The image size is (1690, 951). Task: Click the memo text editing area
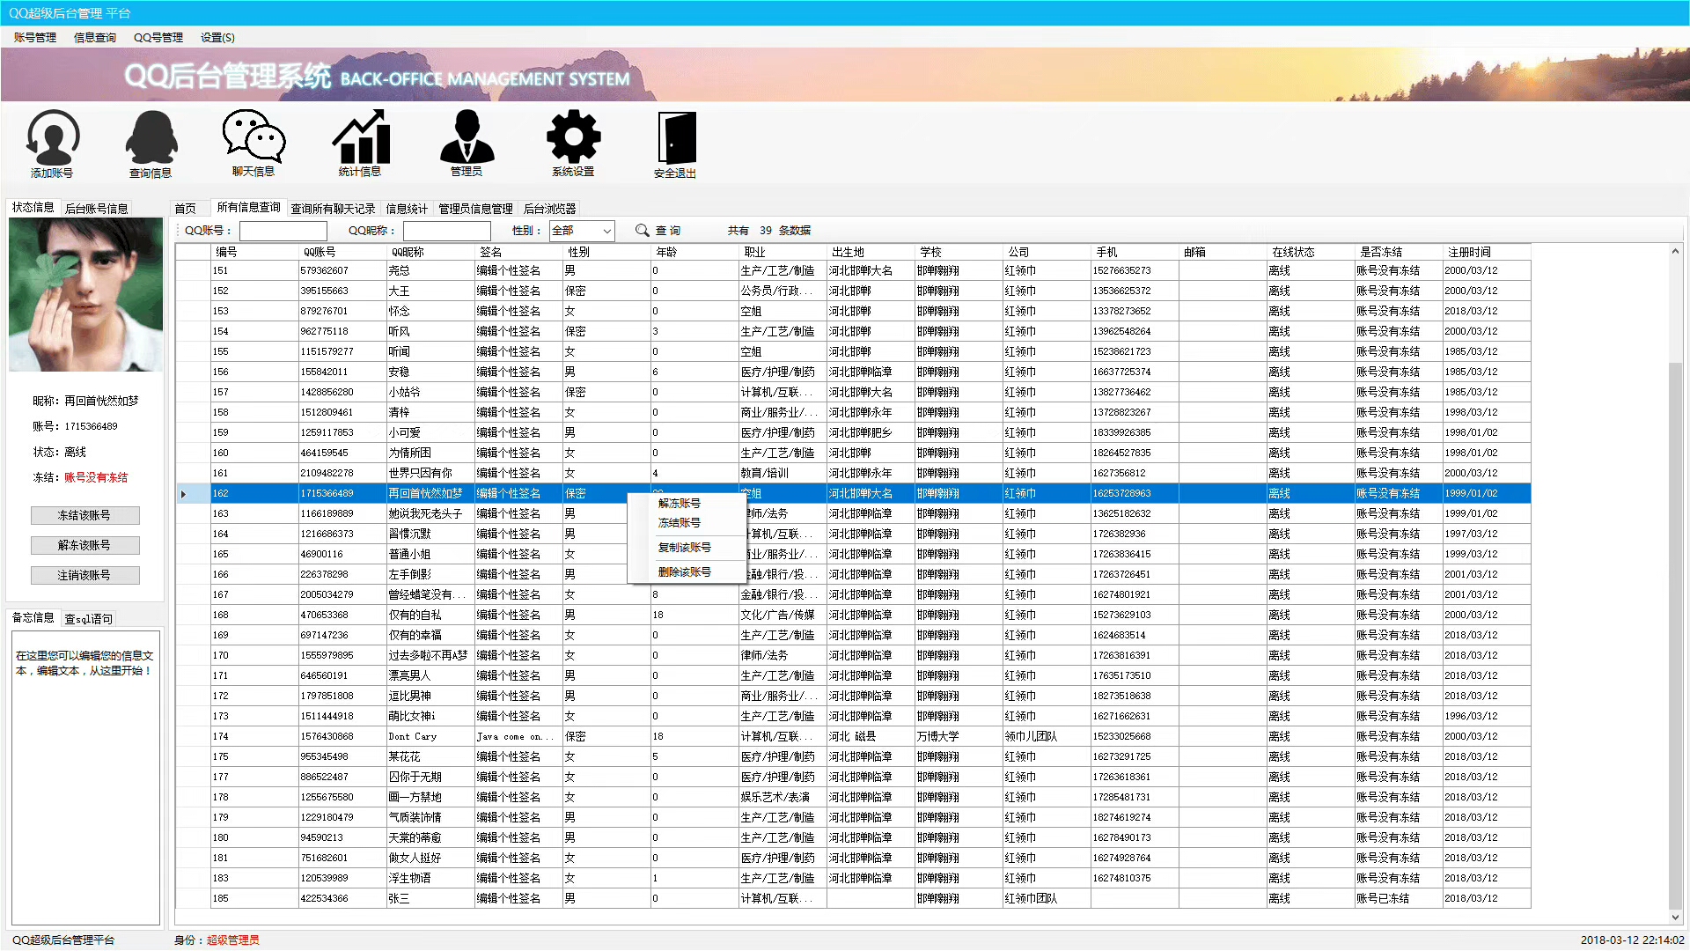[x=85, y=778]
